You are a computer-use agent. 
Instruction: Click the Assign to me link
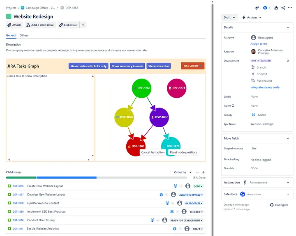(259, 44)
